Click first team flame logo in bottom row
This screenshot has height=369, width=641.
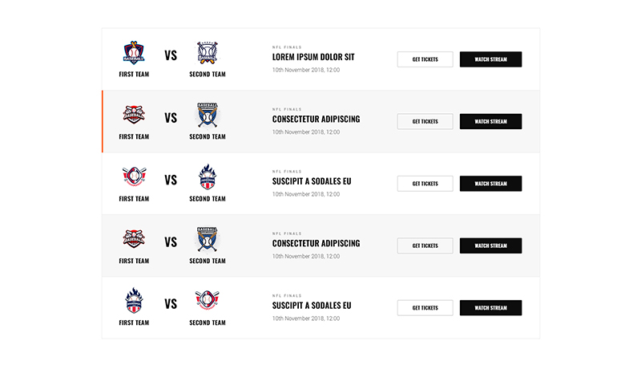(x=134, y=301)
